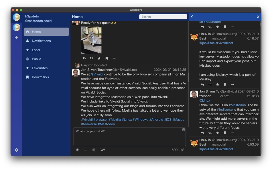
Task: Open the #Windows hashtag
Action: (x=140, y=120)
